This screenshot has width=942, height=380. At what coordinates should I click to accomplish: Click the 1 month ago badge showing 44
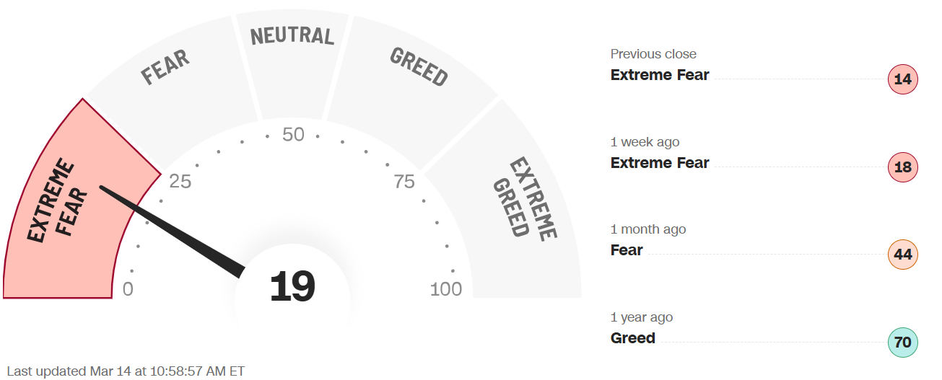coord(902,255)
